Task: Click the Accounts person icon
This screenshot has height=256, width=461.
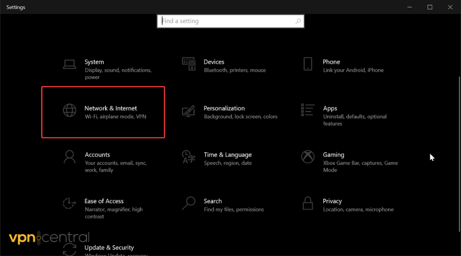Action: 69,157
